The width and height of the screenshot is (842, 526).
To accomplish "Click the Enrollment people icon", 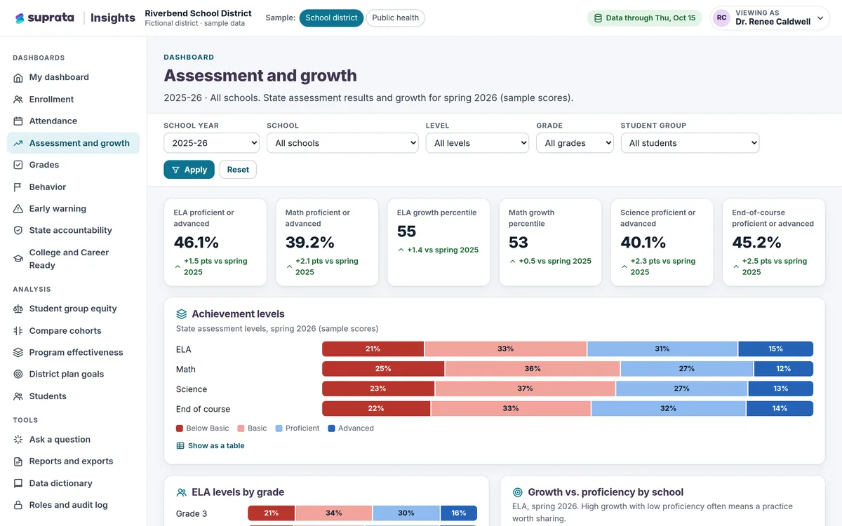I will (18, 100).
